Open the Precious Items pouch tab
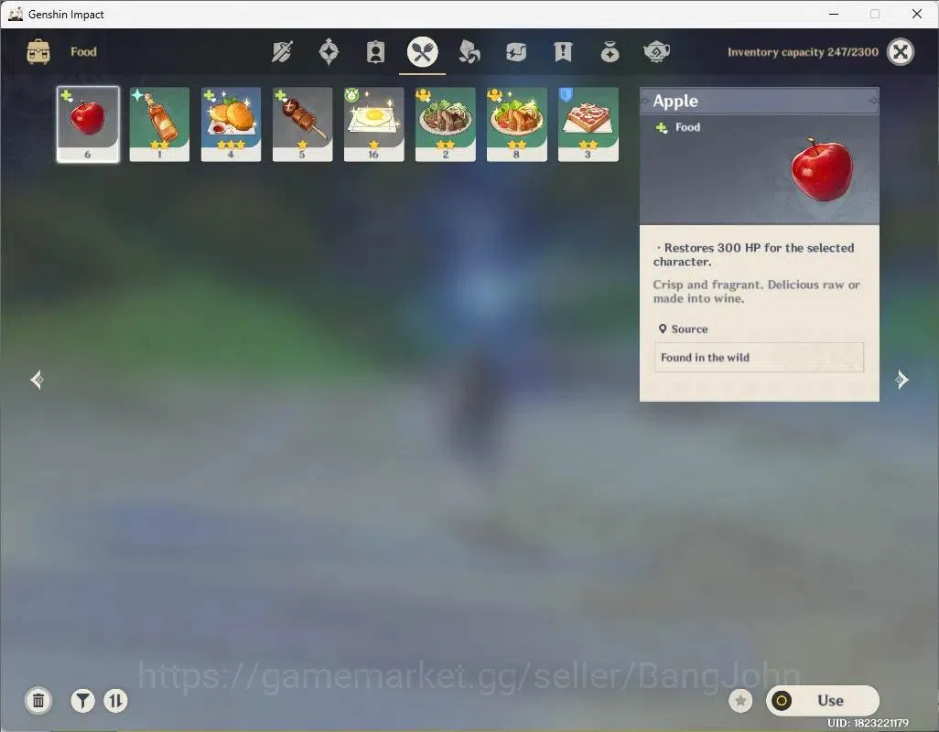 610,52
